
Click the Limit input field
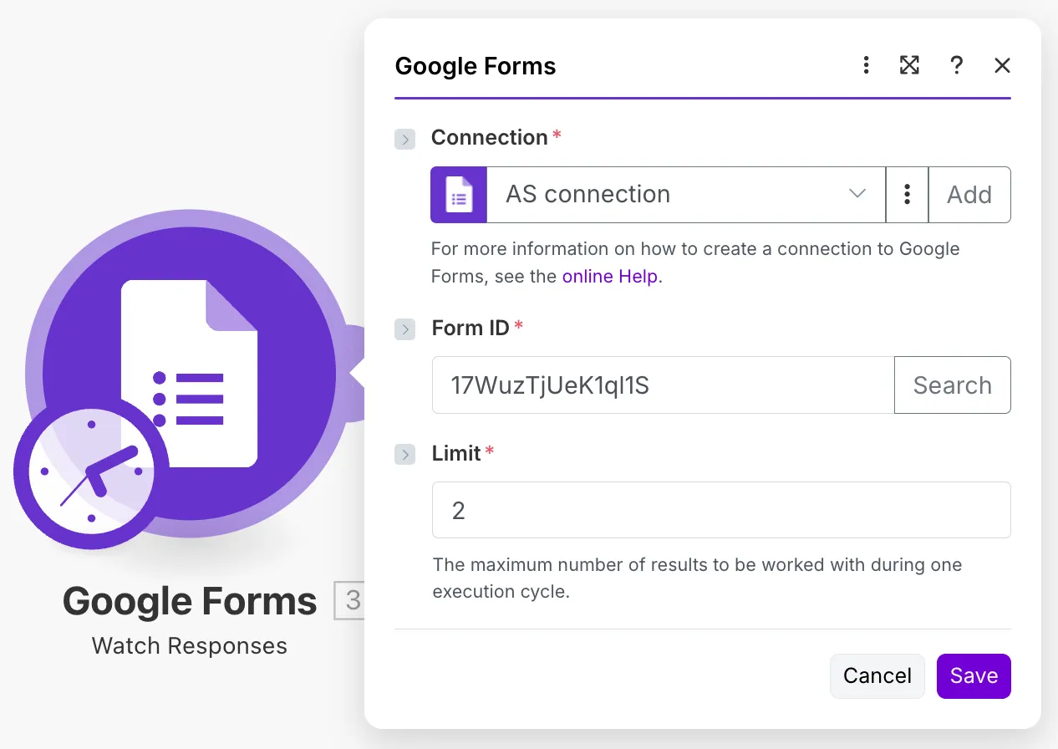721,510
